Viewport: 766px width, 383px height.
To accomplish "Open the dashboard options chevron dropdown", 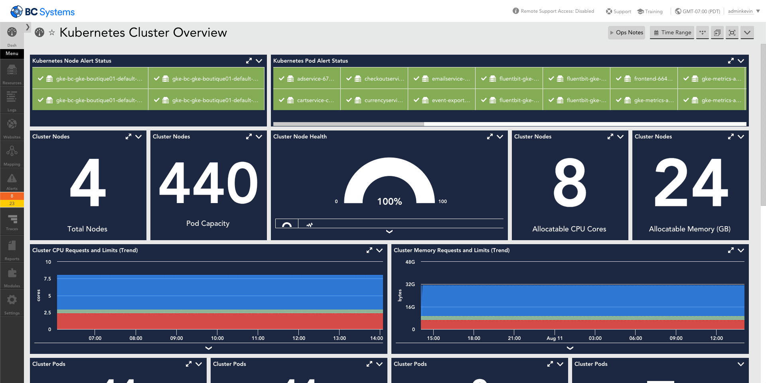I will pyautogui.click(x=747, y=32).
